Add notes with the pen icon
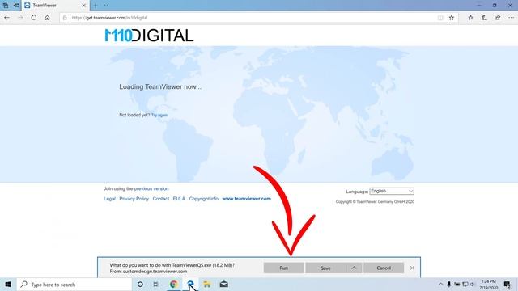Screen dimensions: 518x291 coord(484,18)
